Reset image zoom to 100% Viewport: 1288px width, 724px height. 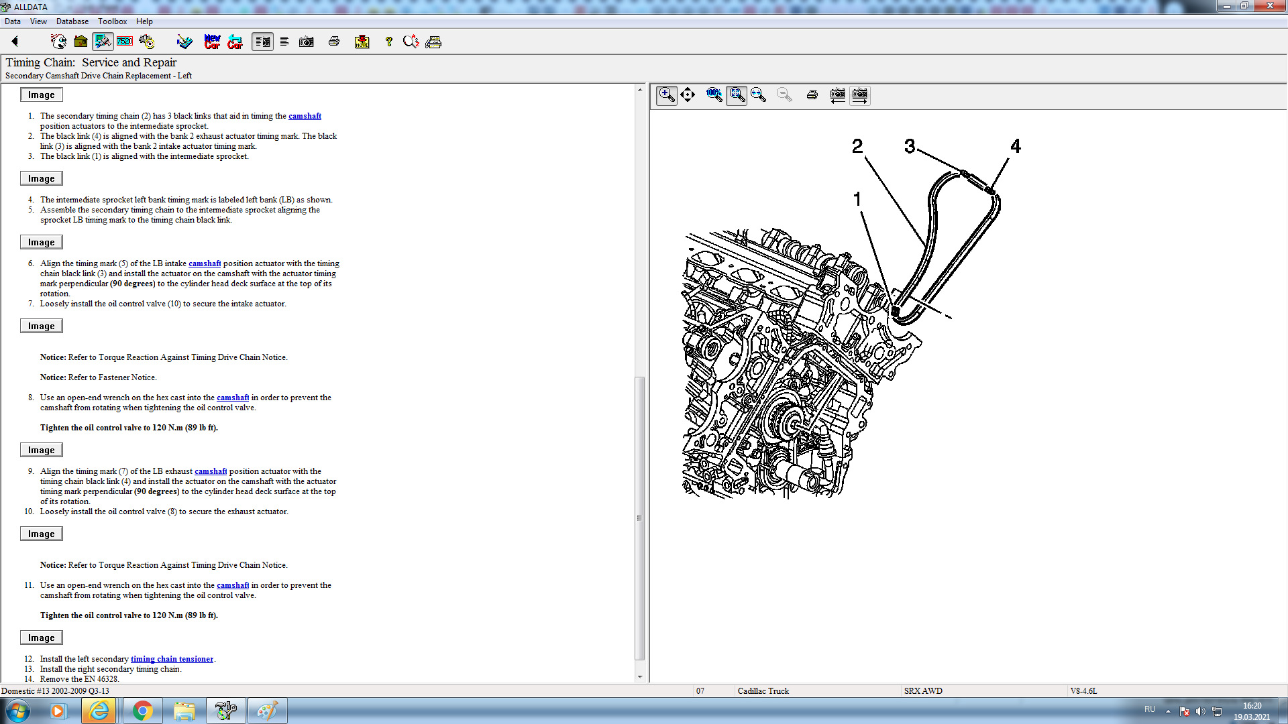point(714,95)
